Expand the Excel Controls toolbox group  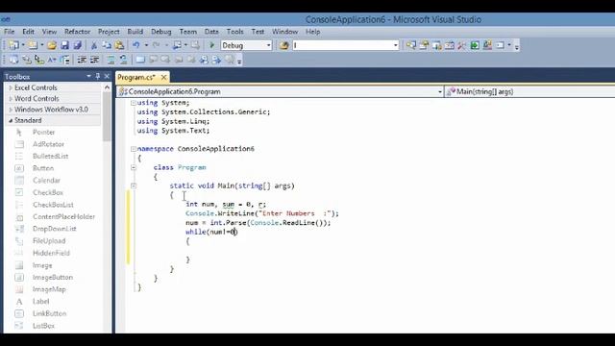click(x=11, y=87)
